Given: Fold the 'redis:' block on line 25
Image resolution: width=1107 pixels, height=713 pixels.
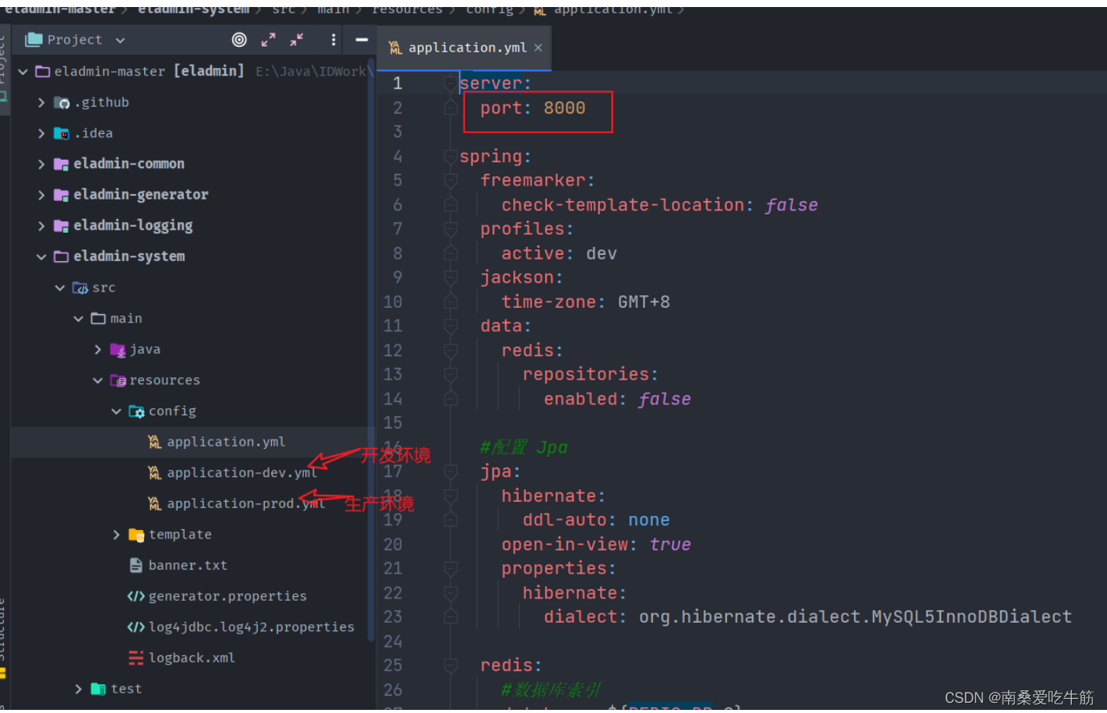Looking at the screenshot, I should [450, 665].
